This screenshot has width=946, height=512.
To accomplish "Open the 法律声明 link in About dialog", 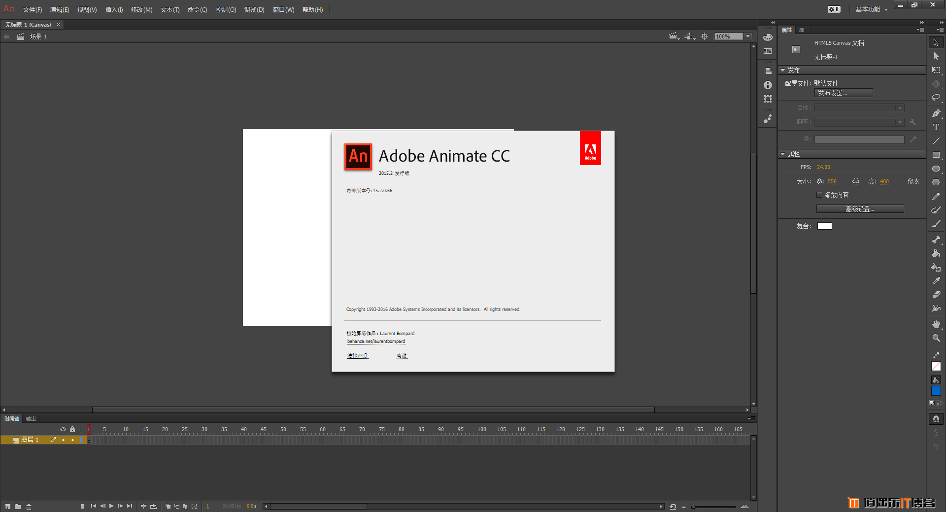I will (357, 356).
